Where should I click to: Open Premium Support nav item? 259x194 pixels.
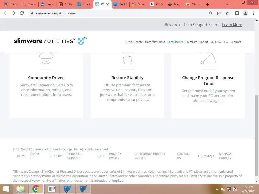(x=197, y=42)
